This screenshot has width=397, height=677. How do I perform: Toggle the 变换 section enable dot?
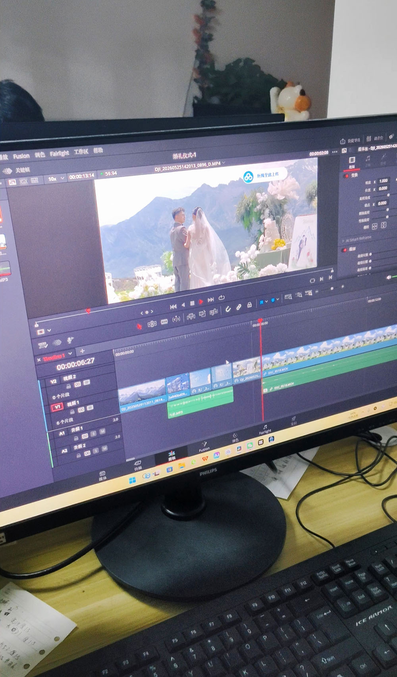346,176
